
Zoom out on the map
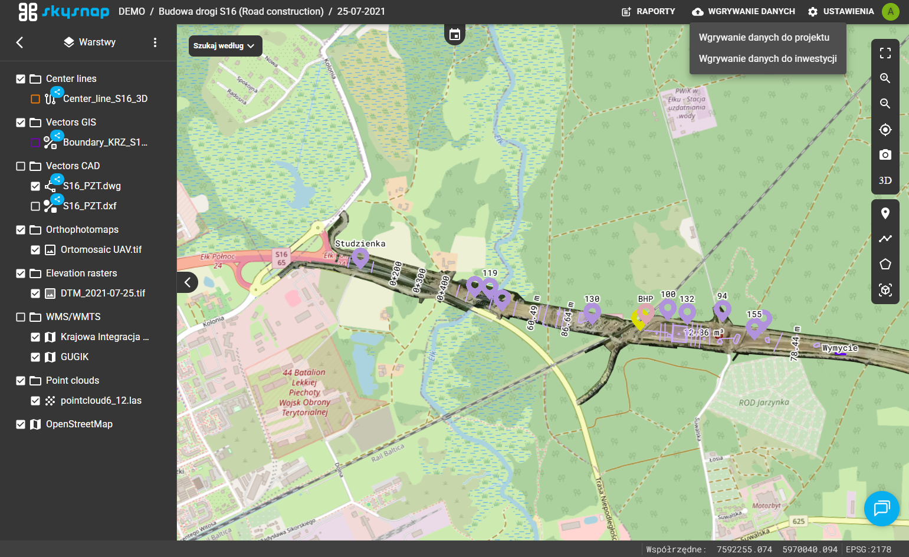(x=885, y=104)
